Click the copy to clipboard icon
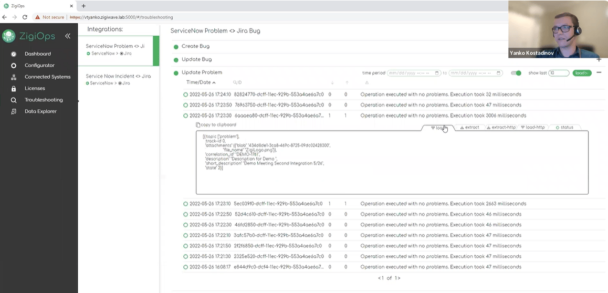608x293 pixels. [x=198, y=125]
